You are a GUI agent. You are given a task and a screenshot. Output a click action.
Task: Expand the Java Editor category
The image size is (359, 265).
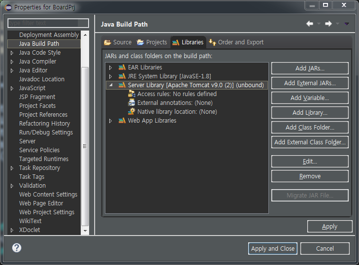point(12,71)
